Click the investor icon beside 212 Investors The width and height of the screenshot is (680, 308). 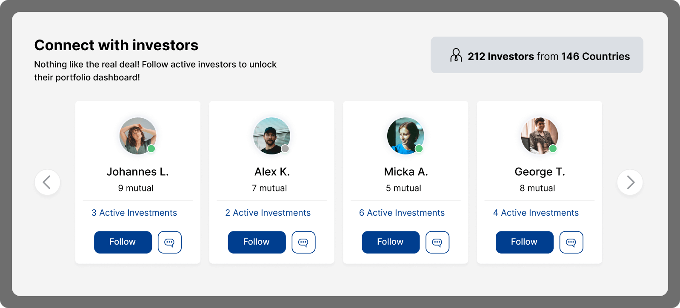click(x=456, y=55)
